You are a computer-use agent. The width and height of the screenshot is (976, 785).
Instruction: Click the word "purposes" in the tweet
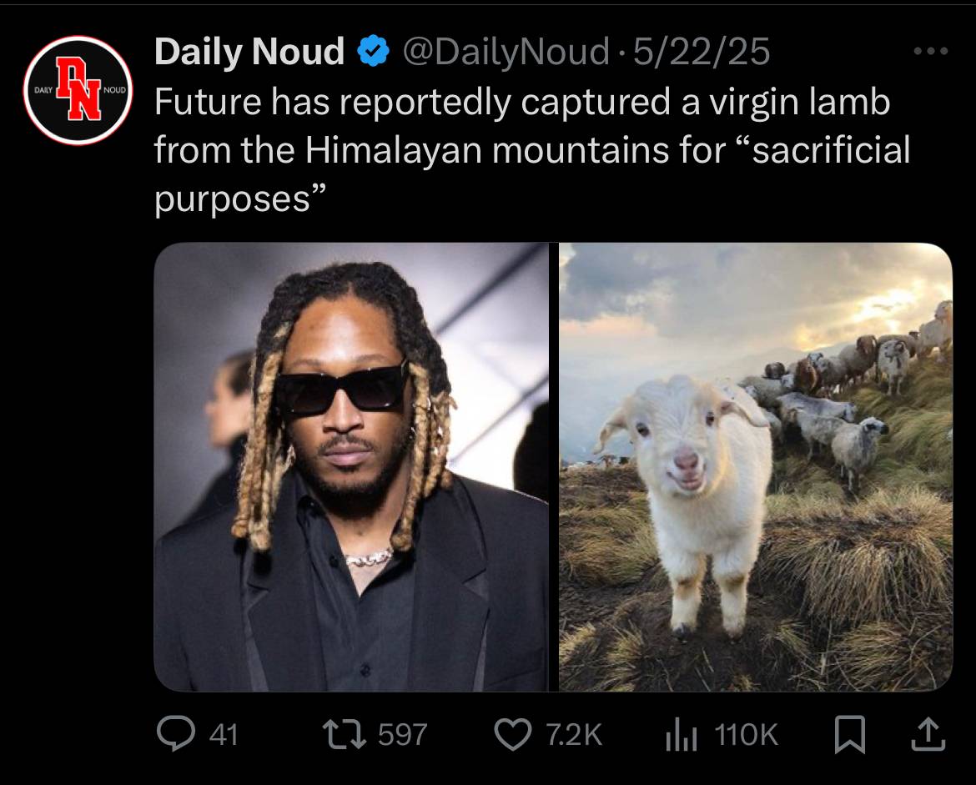(x=232, y=200)
